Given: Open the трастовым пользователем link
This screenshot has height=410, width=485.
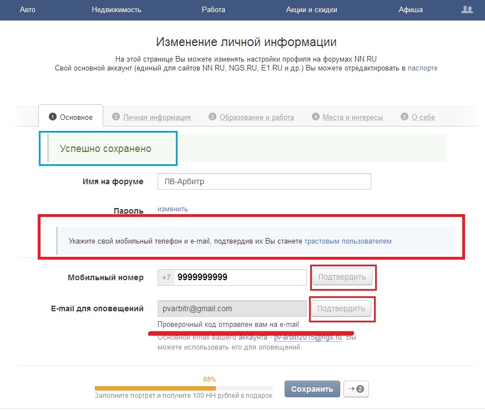Looking at the screenshot, I should [x=348, y=241].
